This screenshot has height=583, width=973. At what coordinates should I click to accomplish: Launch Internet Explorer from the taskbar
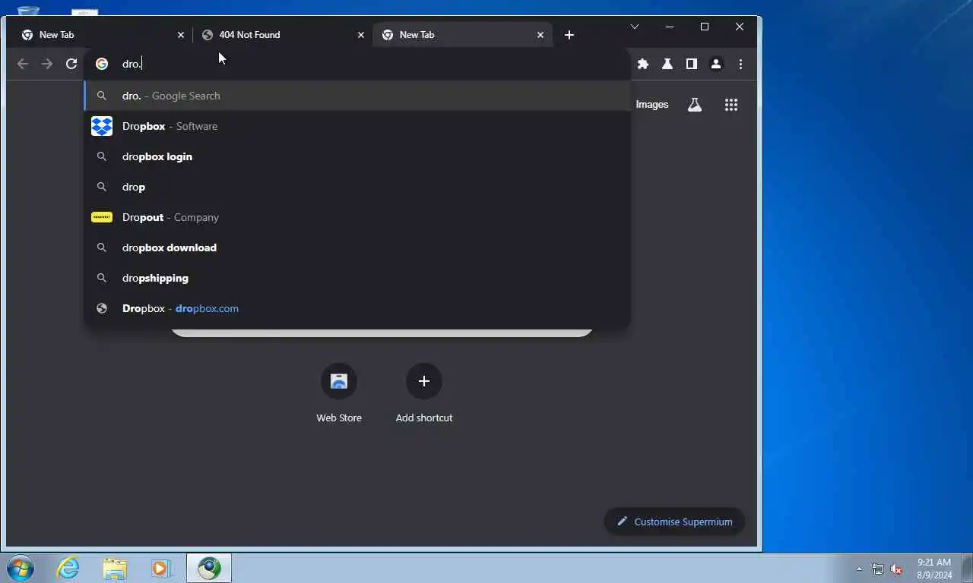[x=68, y=568]
